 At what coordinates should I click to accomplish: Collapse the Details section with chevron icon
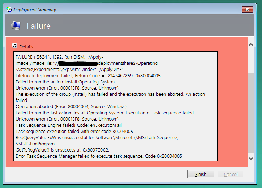point(15,46)
